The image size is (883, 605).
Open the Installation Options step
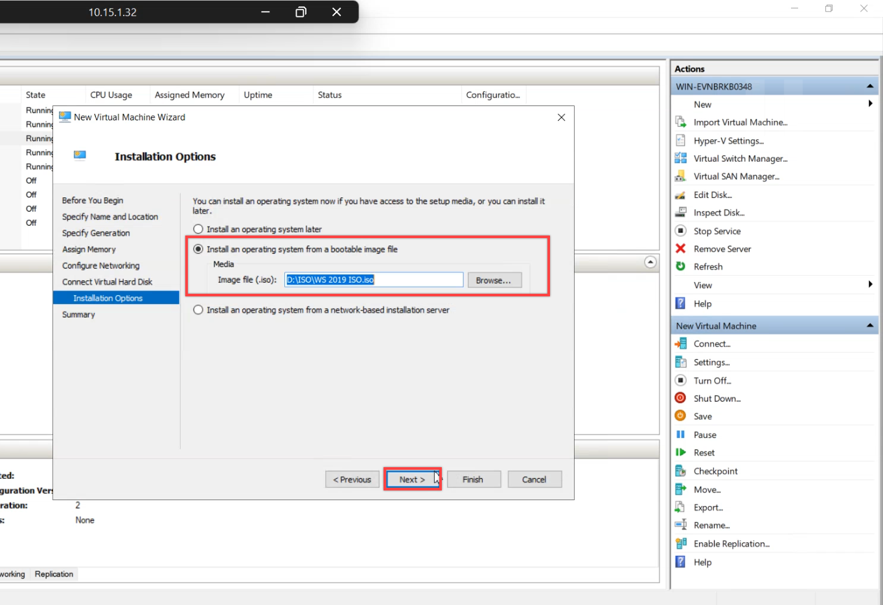tap(116, 298)
